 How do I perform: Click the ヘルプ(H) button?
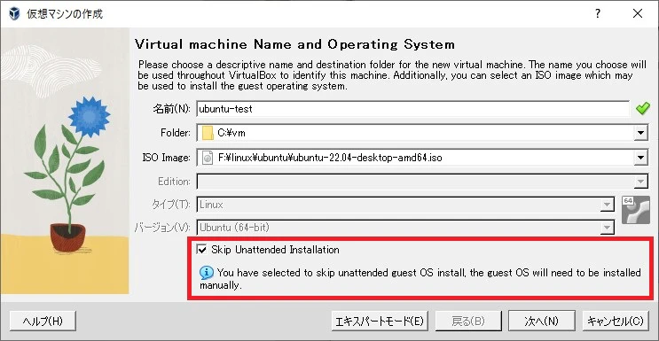pyautogui.click(x=43, y=322)
